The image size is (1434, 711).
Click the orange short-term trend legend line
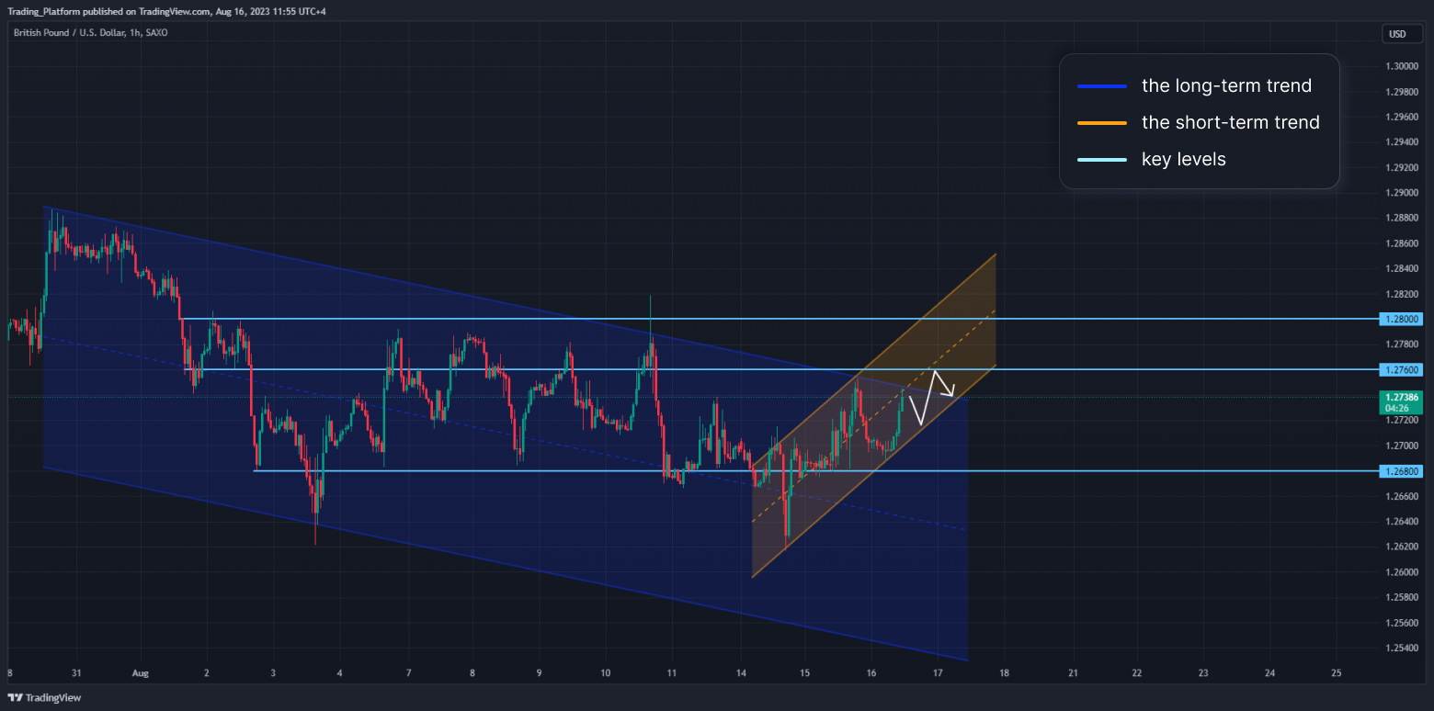(x=1102, y=123)
